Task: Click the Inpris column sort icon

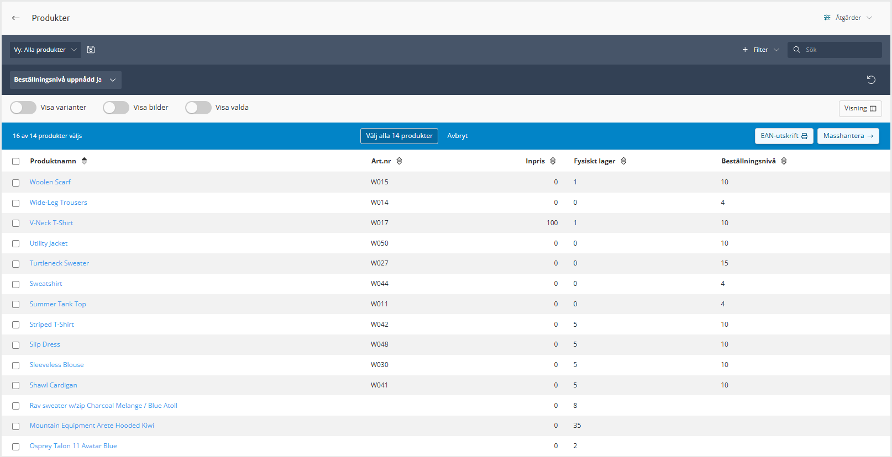Action: 553,161
